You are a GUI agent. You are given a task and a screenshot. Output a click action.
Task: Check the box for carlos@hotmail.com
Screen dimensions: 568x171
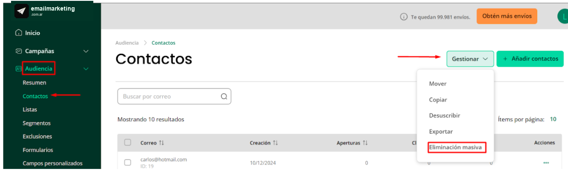pyautogui.click(x=128, y=163)
